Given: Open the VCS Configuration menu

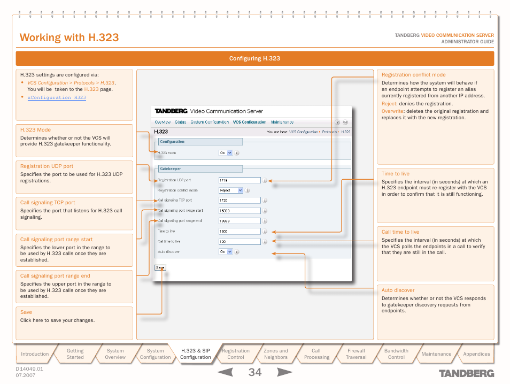Looking at the screenshot, I should tap(250, 122).
